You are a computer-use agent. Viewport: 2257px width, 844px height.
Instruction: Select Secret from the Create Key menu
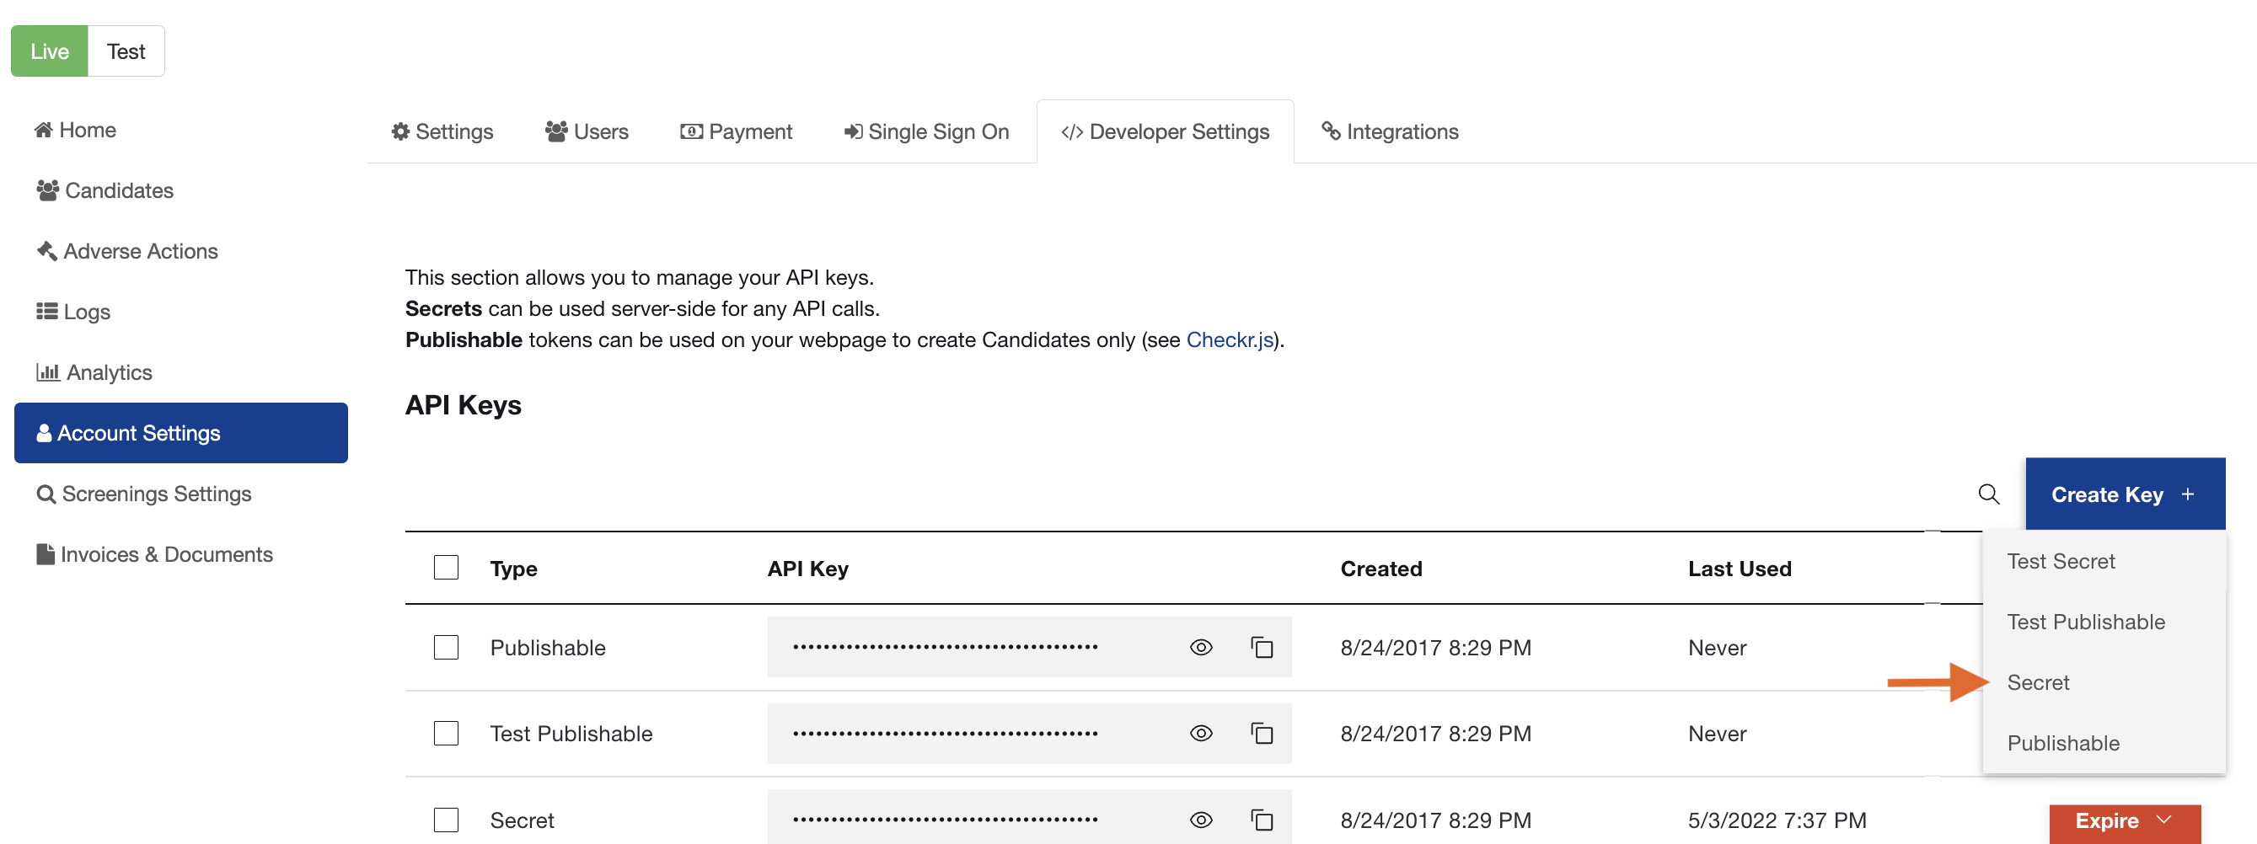click(x=2037, y=682)
